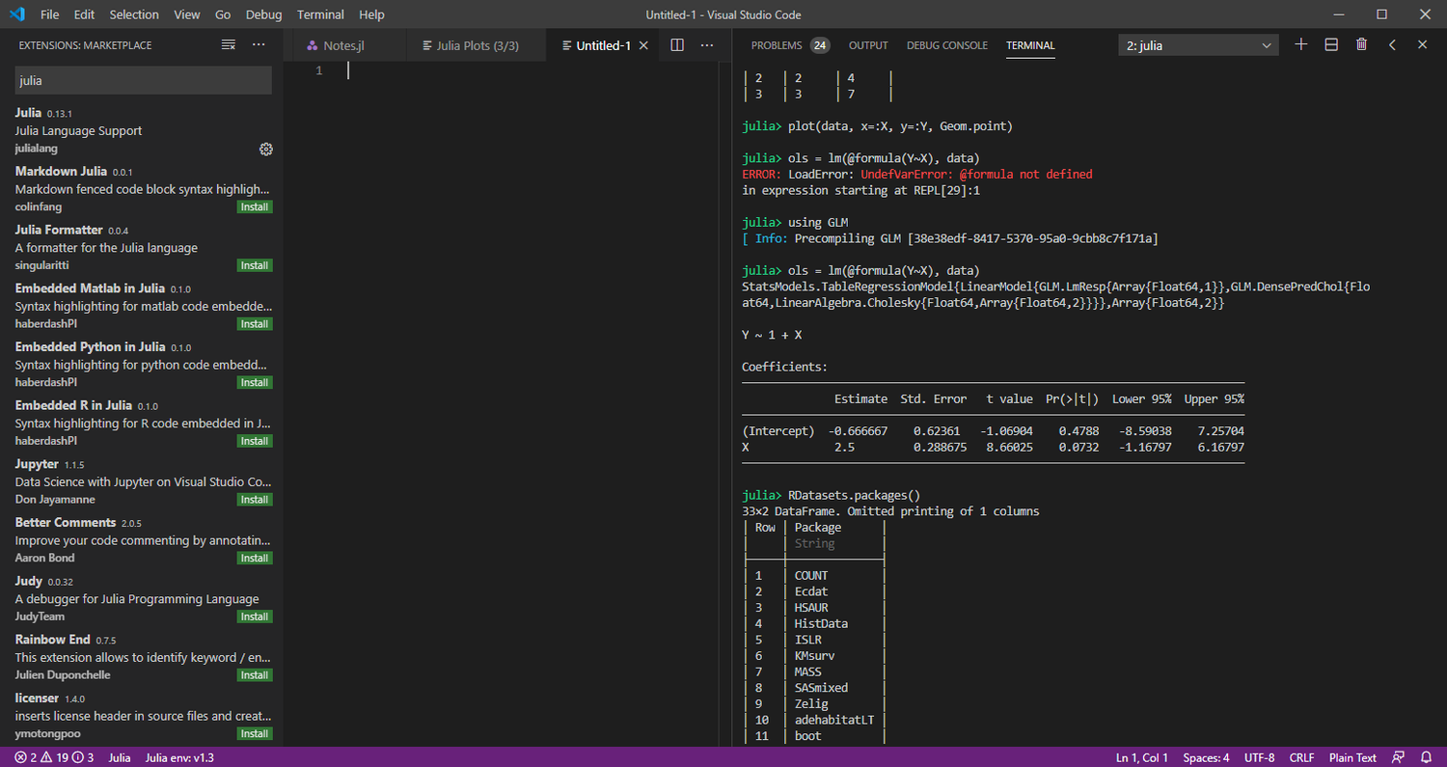The width and height of the screenshot is (1447, 767).
Task: Click the Problems count badge '24'
Action: pos(820,45)
